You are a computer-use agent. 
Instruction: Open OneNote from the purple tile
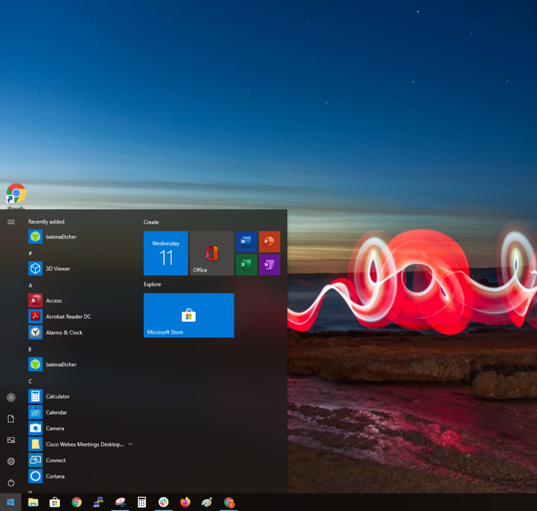pos(269,264)
